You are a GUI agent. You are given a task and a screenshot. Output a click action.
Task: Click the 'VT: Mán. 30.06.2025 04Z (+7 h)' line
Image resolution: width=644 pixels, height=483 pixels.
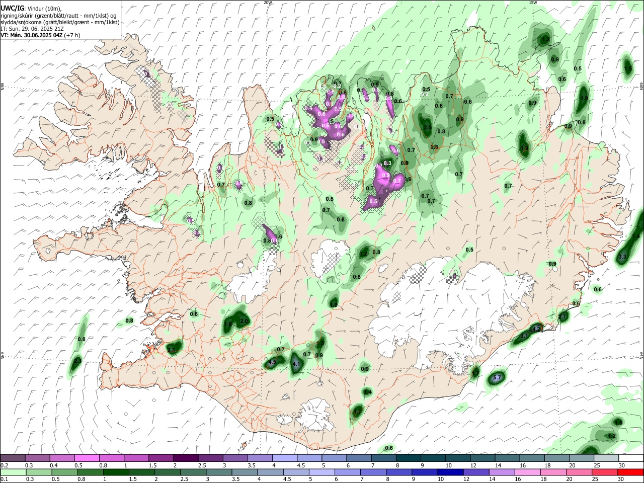pos(40,35)
